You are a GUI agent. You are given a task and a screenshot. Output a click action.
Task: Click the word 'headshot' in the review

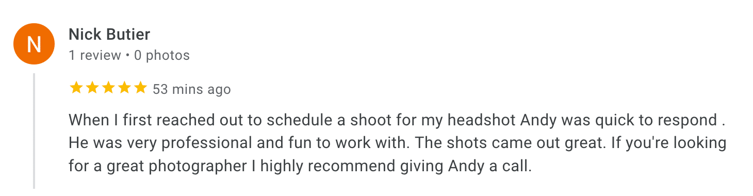[481, 120]
